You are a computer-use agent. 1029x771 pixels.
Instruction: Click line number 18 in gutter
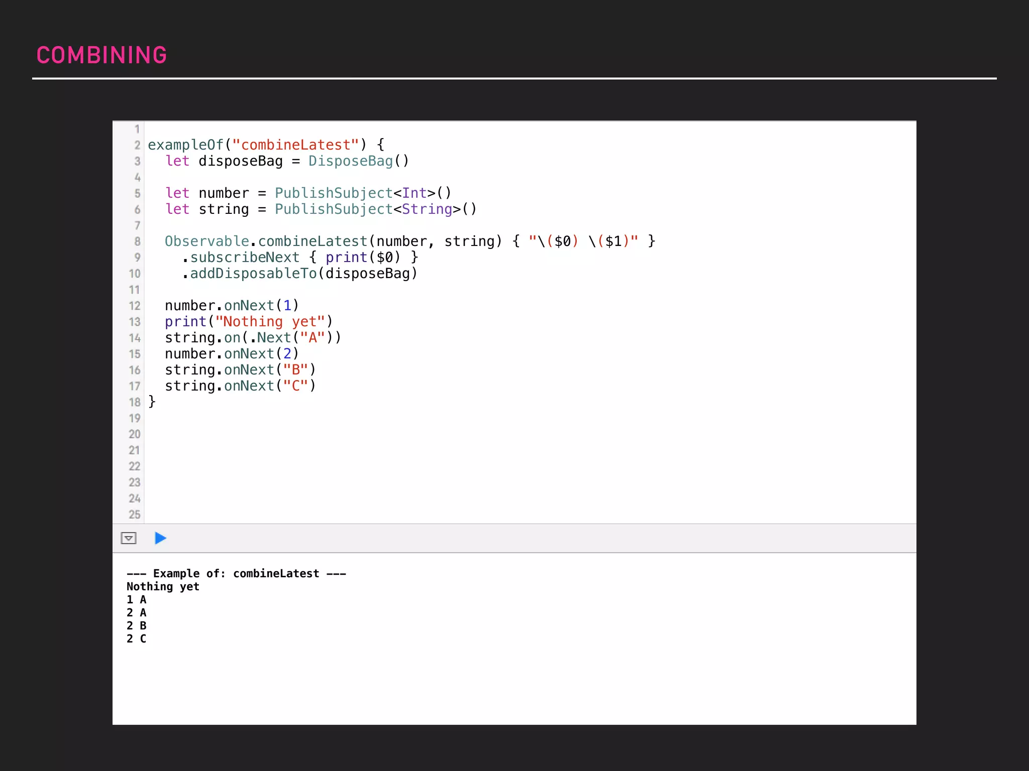(134, 402)
